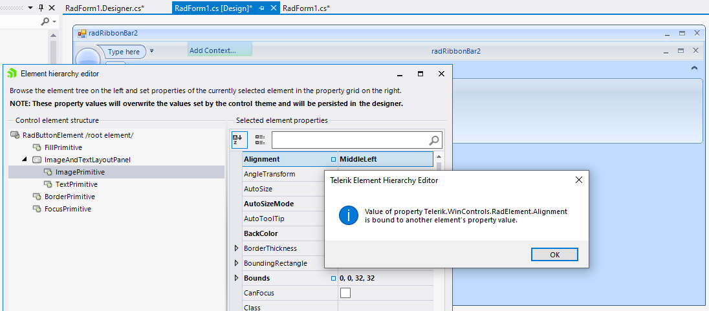Expand the BorderThickness property
This screenshot has height=311, width=709.
point(236,248)
